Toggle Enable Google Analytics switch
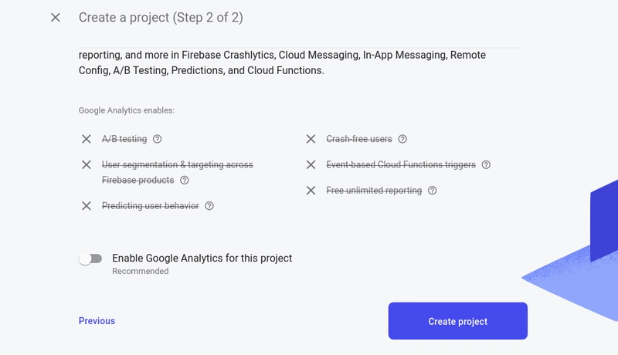This screenshot has height=355, width=618. pos(90,259)
